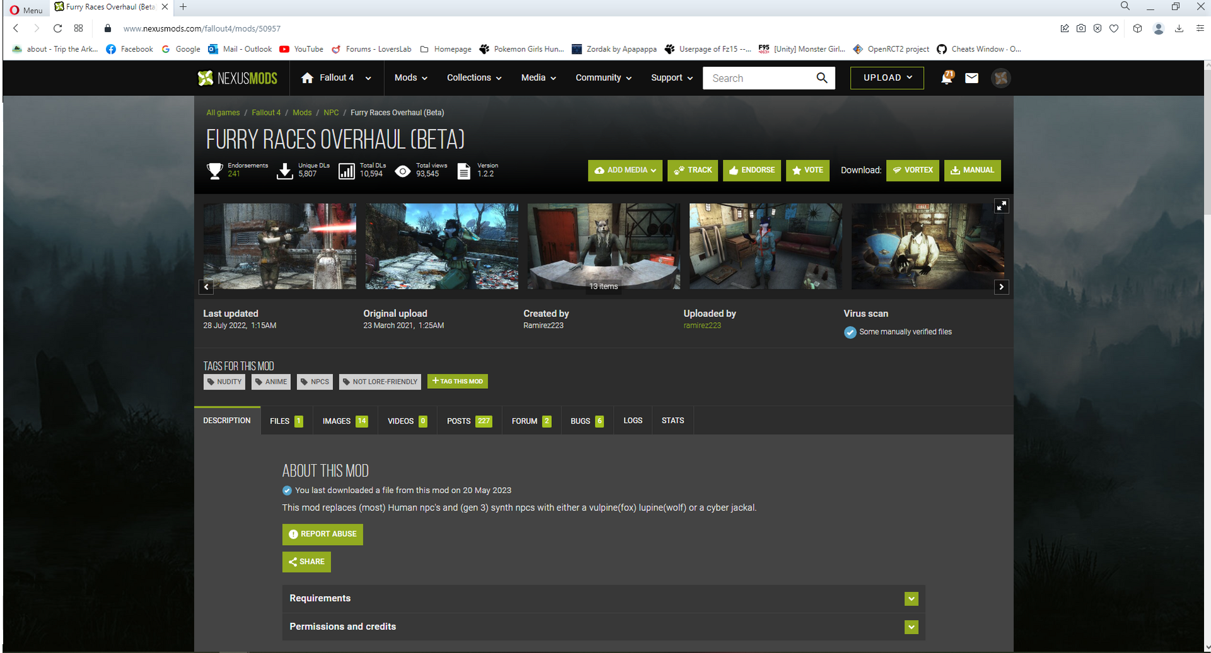
Task: Download with the VORTEX button
Action: click(x=913, y=170)
